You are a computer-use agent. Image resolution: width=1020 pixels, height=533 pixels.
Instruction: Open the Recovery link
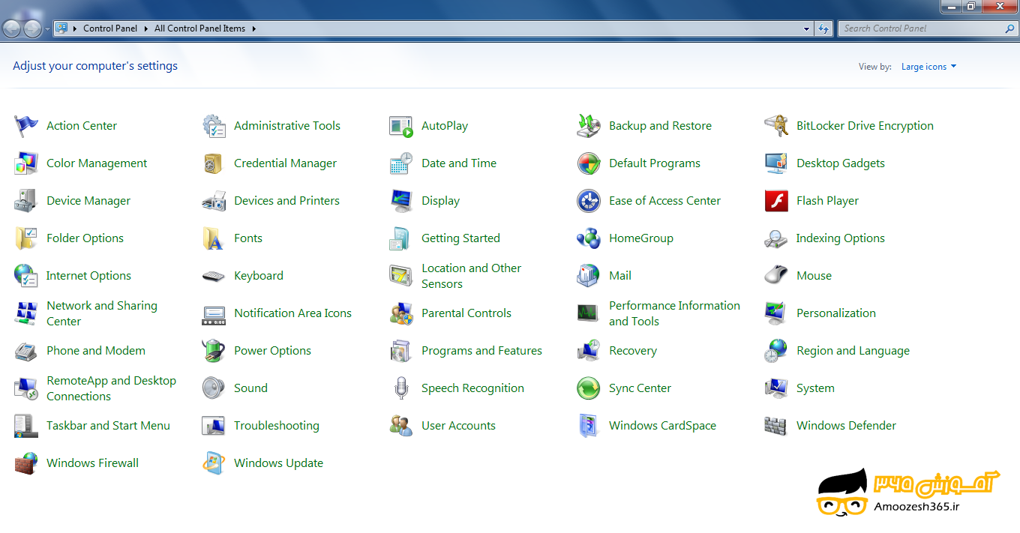click(633, 351)
